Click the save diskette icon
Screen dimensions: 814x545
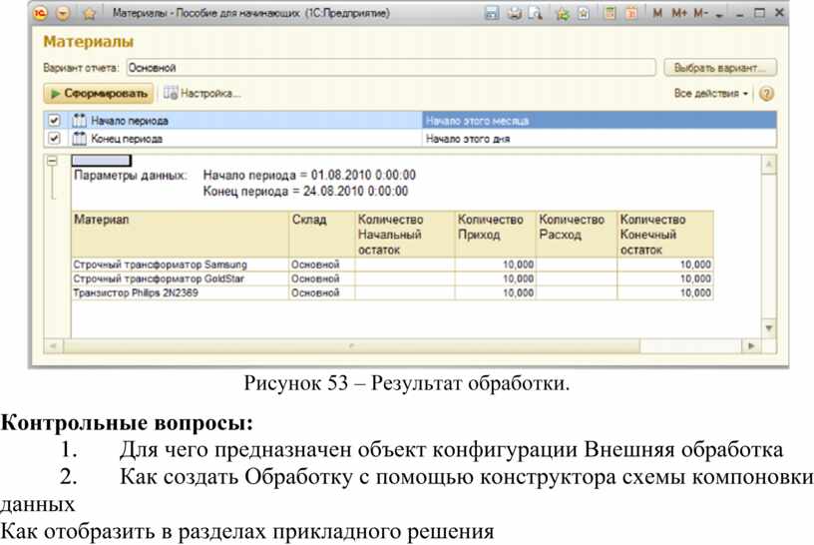click(491, 14)
